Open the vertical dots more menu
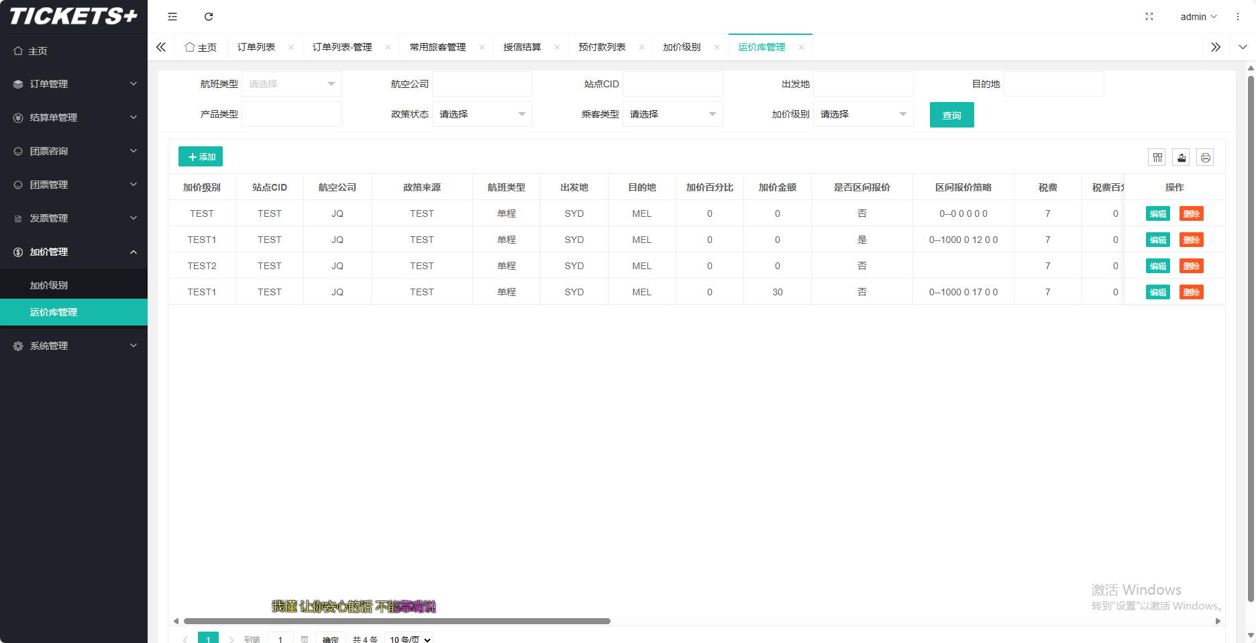Viewport: 1256px width, 643px height. (1238, 17)
